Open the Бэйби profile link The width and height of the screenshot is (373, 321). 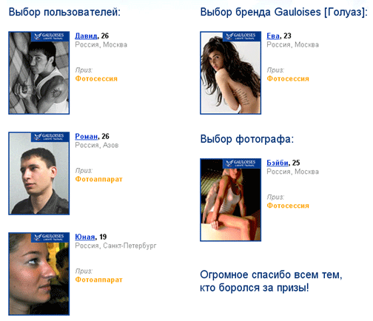point(278,163)
